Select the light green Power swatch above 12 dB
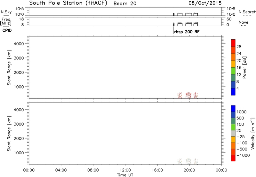The image size is (256, 177). point(233,71)
